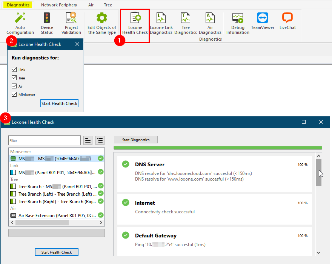Open Tree Diagnostics

coord(186,23)
